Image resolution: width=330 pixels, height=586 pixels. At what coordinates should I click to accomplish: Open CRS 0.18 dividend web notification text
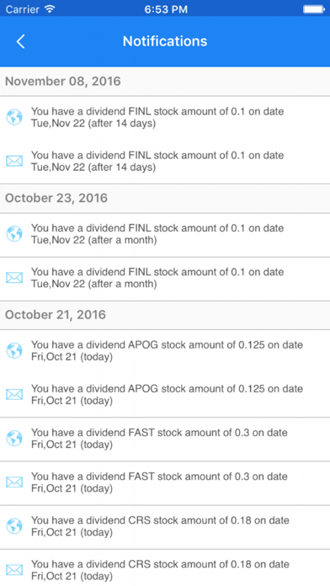coord(160,526)
